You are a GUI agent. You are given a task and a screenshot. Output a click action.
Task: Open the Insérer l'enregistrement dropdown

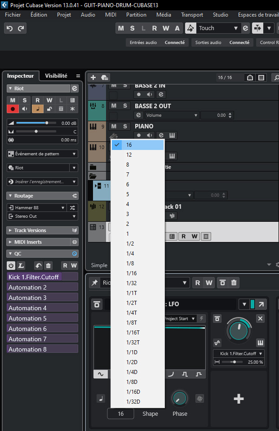(x=42, y=182)
